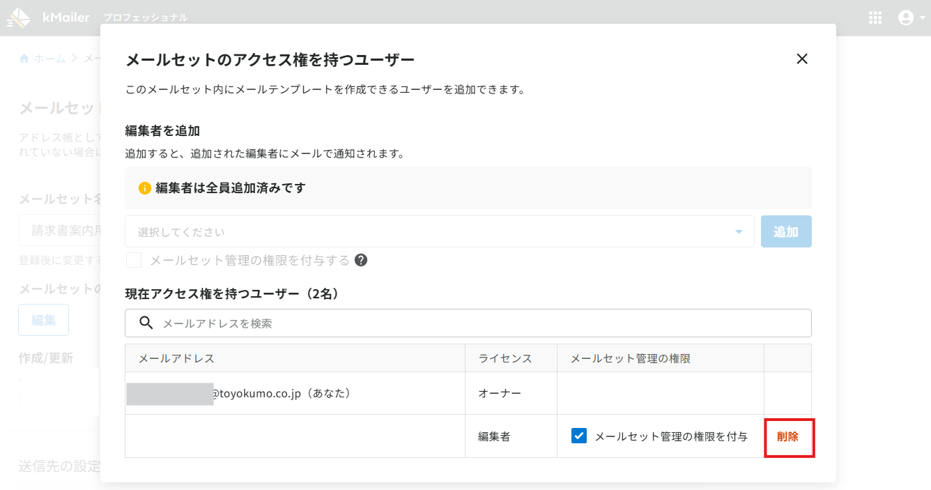Open the apps grid menu icon
This screenshot has width=931, height=490.
(x=875, y=18)
